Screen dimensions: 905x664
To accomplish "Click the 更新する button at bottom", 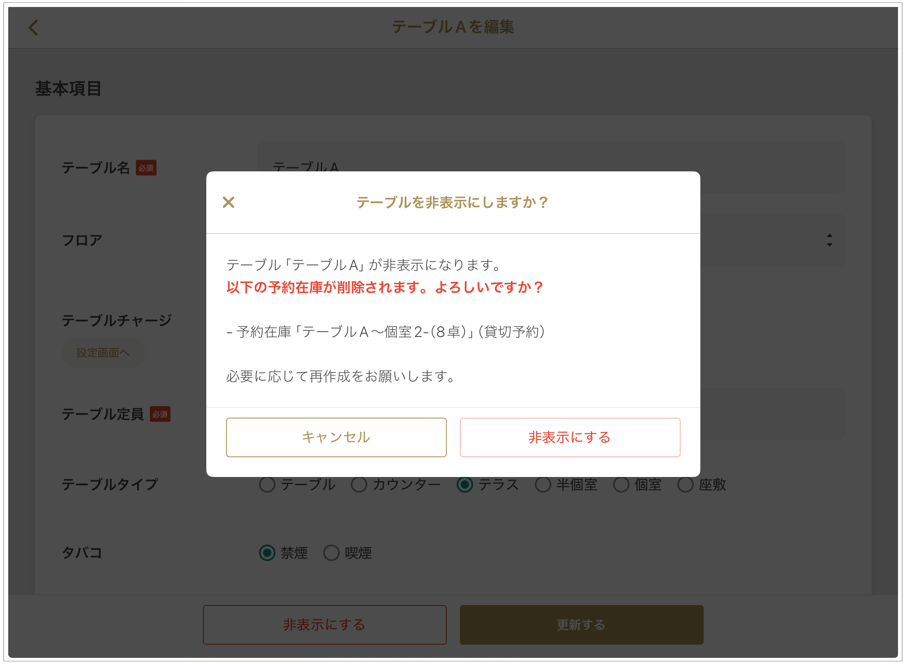I will click(581, 624).
